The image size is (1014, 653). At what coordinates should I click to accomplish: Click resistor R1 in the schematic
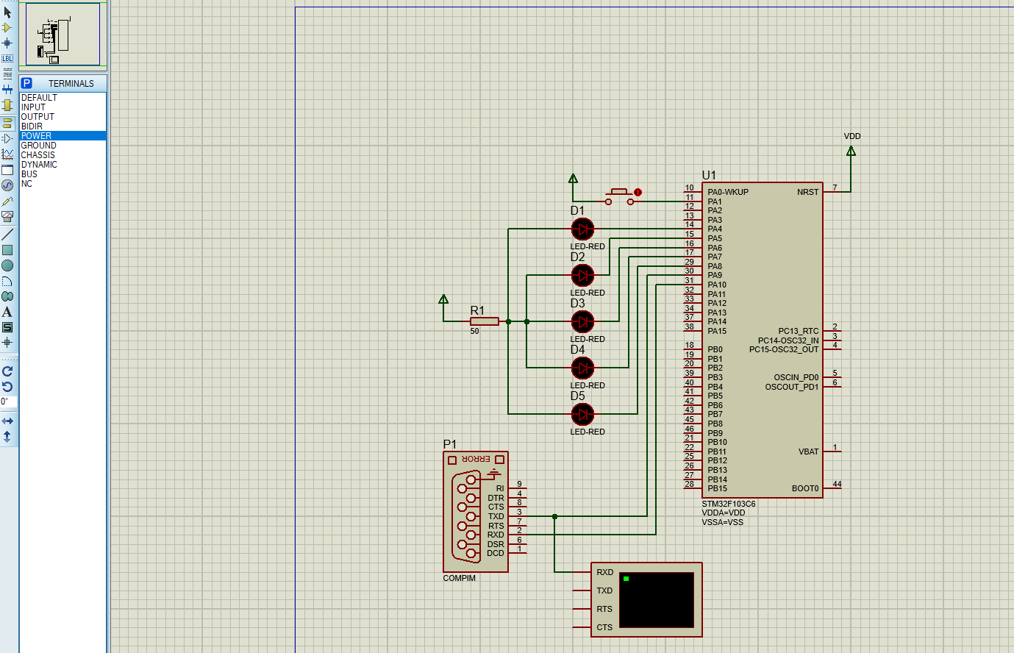click(485, 321)
